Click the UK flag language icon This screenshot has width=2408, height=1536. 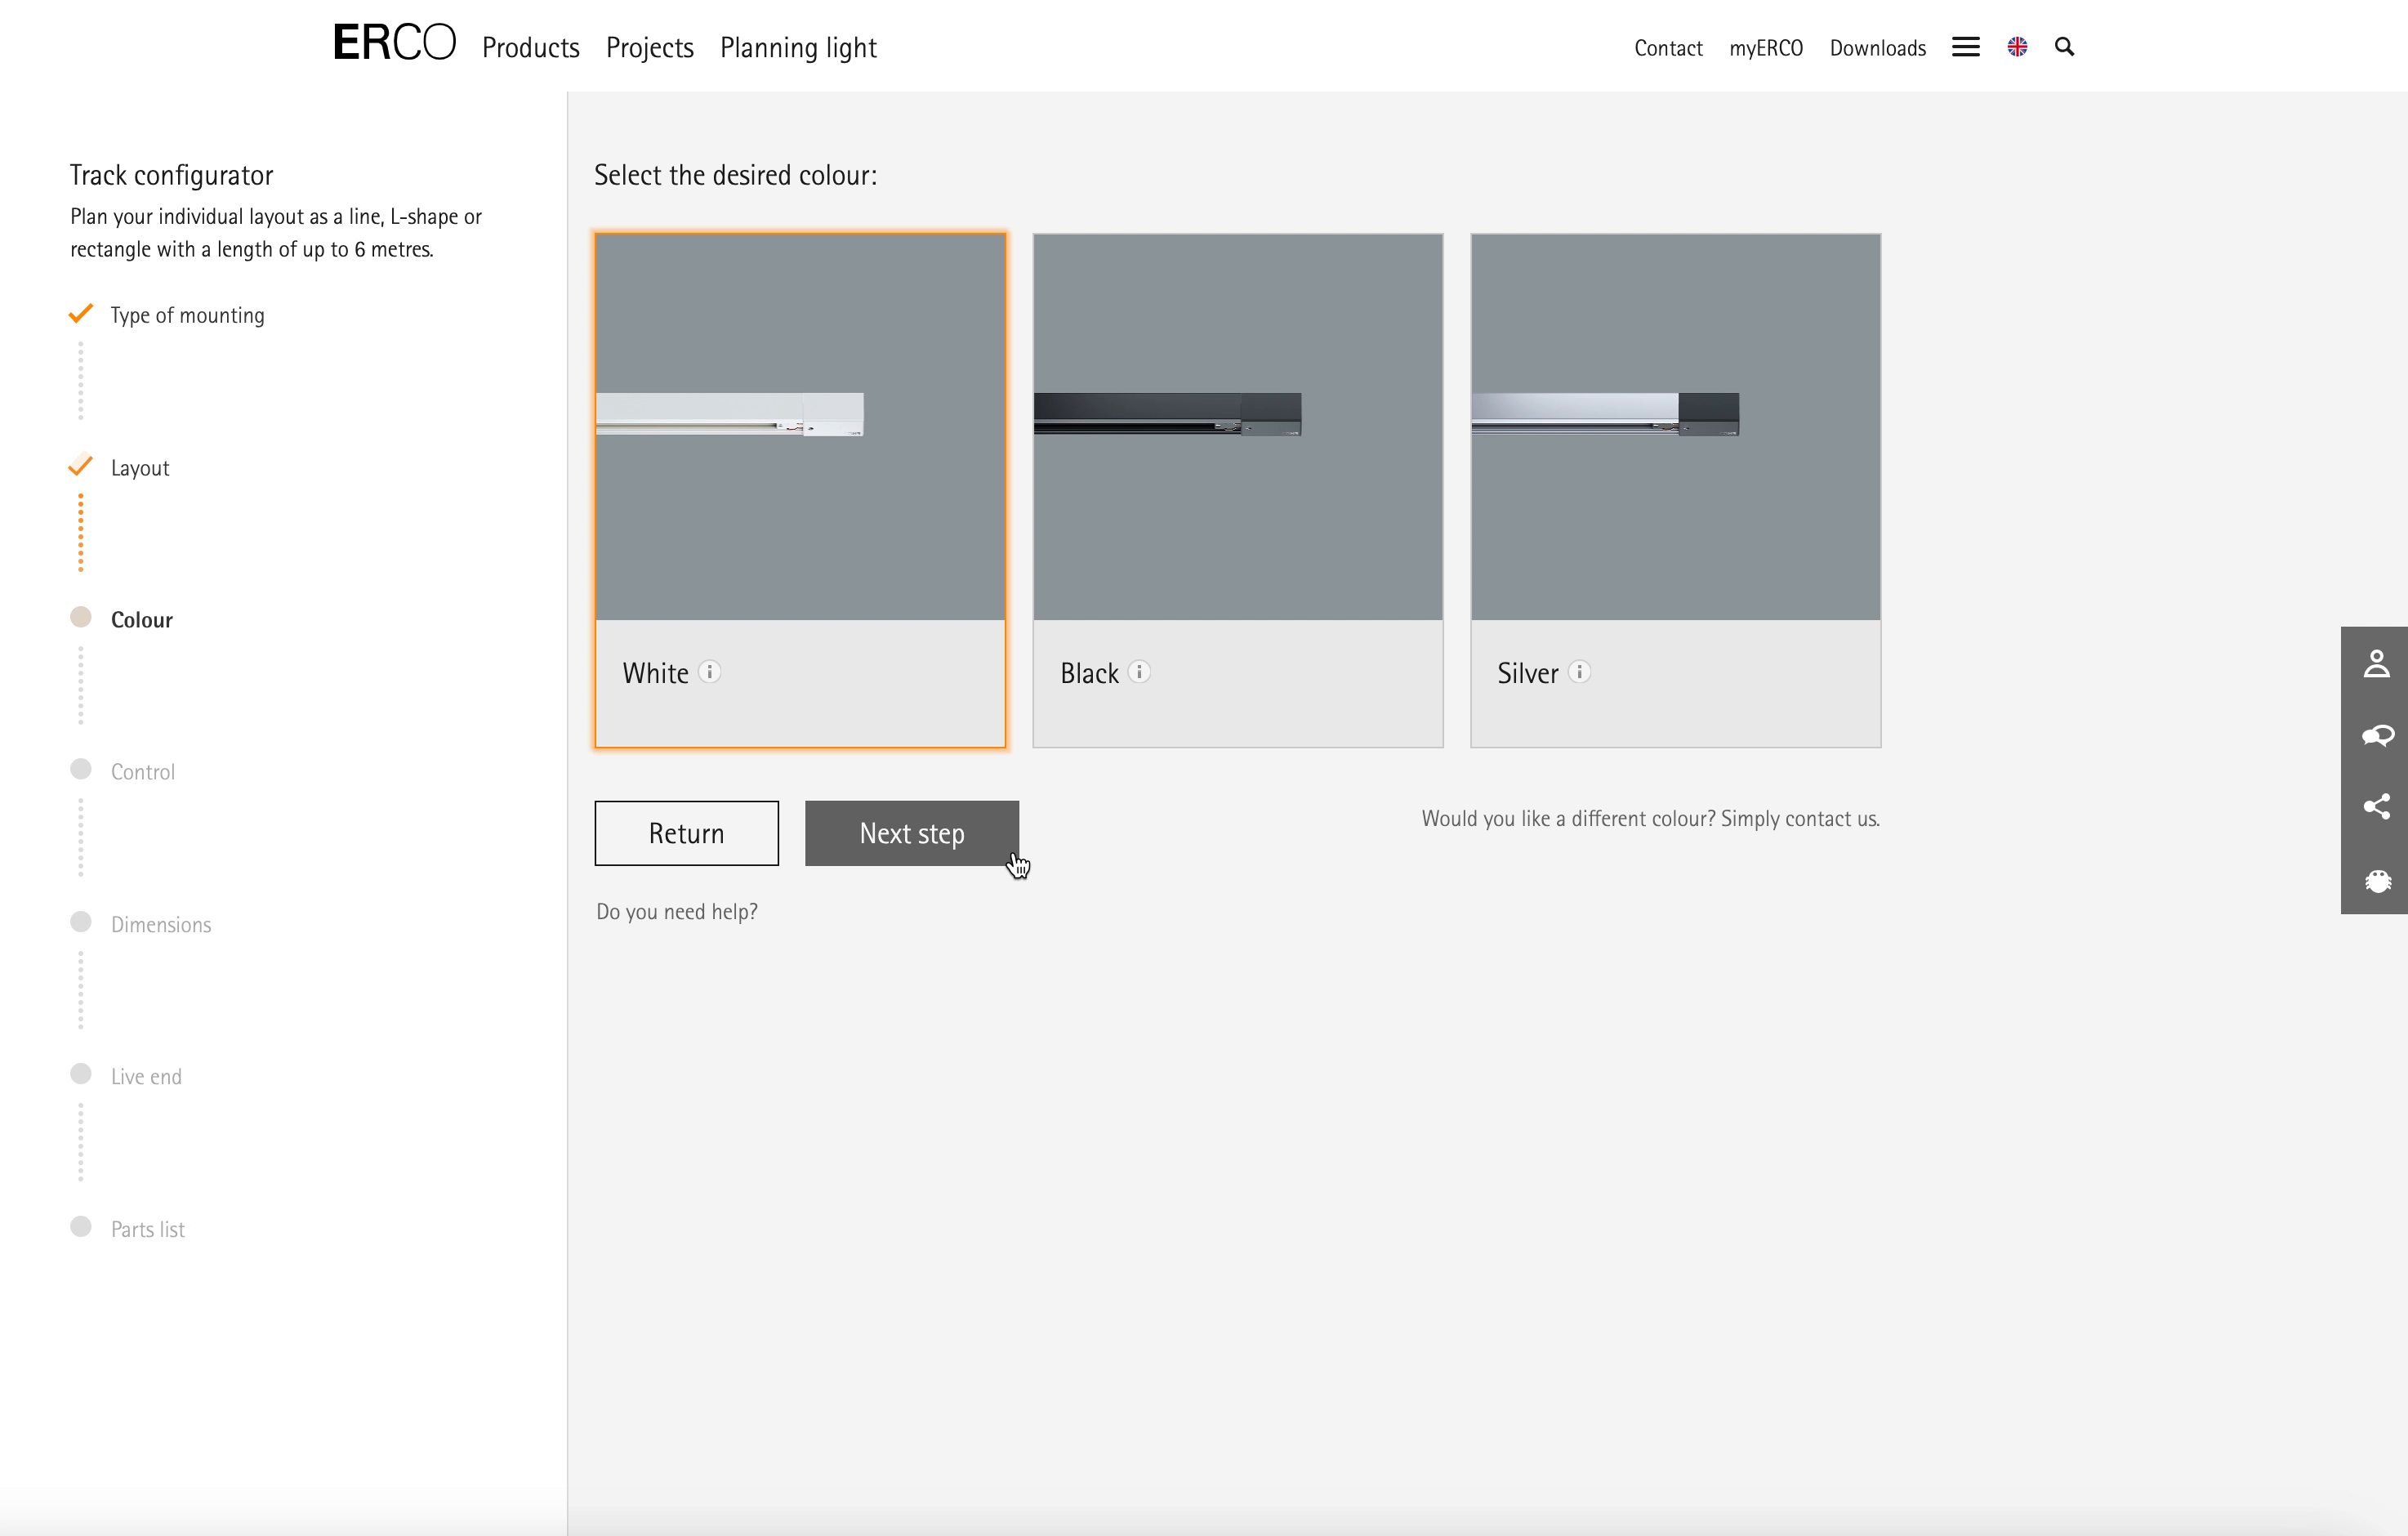(2017, 47)
